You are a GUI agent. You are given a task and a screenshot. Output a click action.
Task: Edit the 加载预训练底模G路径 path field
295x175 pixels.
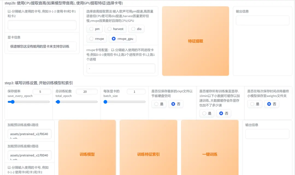pos(29,134)
